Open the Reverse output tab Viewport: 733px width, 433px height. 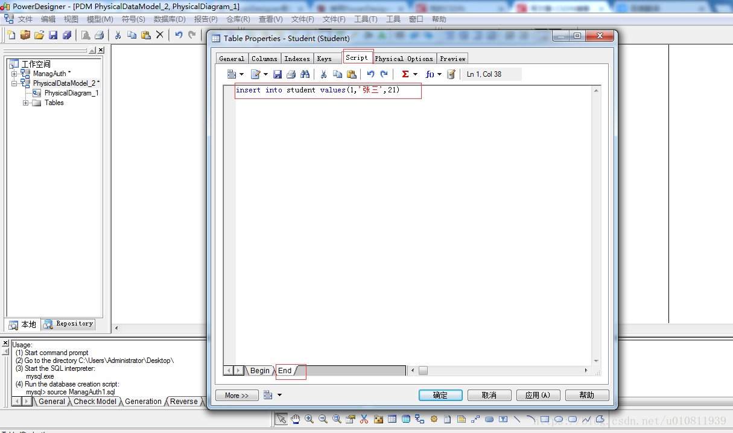pos(184,402)
